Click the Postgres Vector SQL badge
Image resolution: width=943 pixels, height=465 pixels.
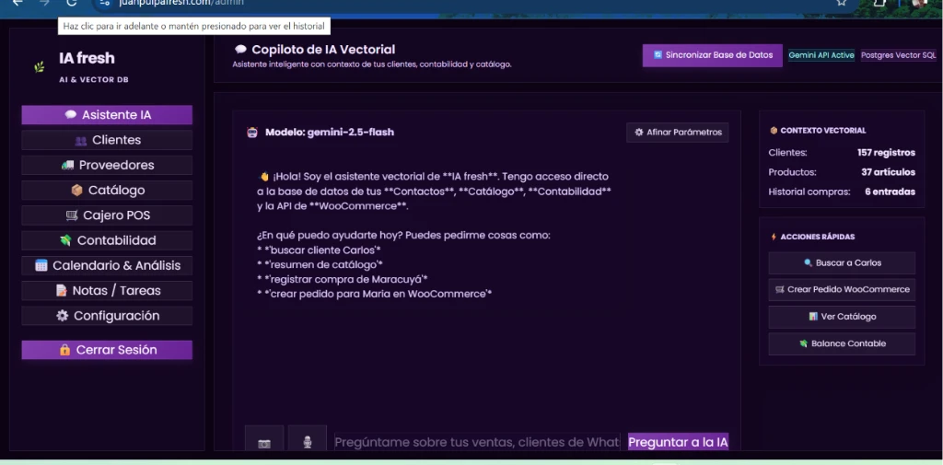899,54
